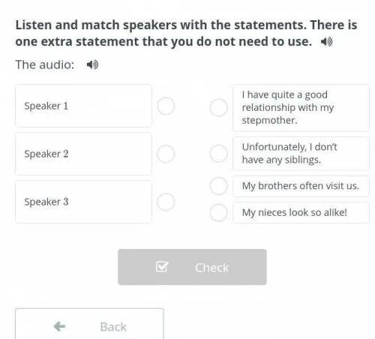Click the Speaker 1 box

83,106
